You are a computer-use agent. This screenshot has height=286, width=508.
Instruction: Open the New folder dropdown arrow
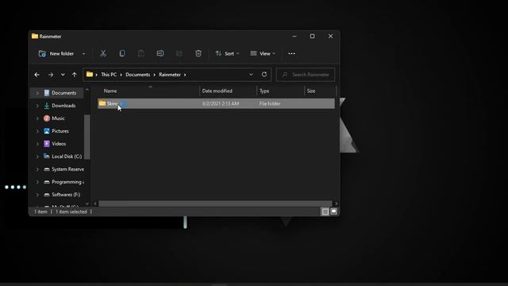click(84, 54)
